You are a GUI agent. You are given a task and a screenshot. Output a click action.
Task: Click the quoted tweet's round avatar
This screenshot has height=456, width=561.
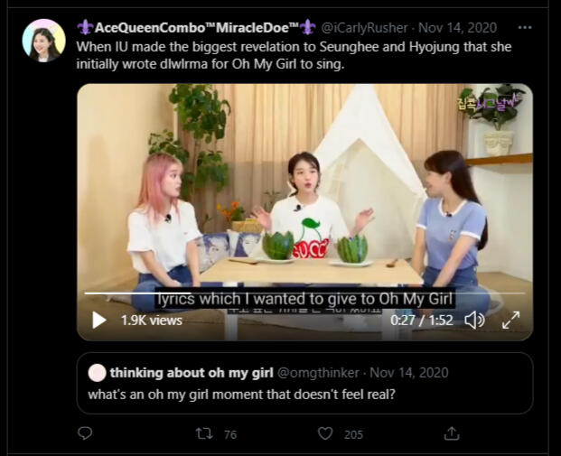(97, 372)
